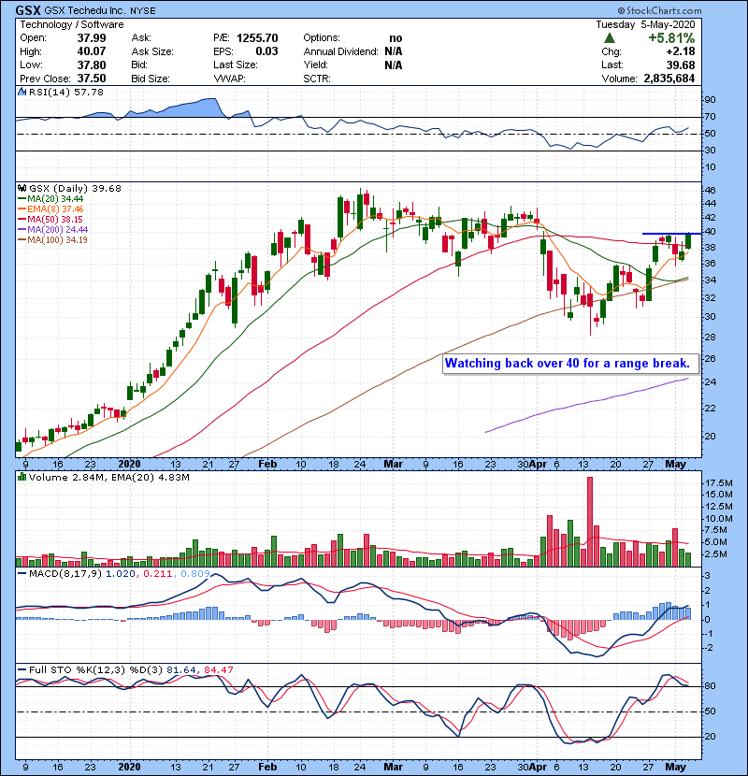Screen dimensions: 748x776
Task: Click the stochastic %D value 84.47
Action: pyautogui.click(x=218, y=670)
